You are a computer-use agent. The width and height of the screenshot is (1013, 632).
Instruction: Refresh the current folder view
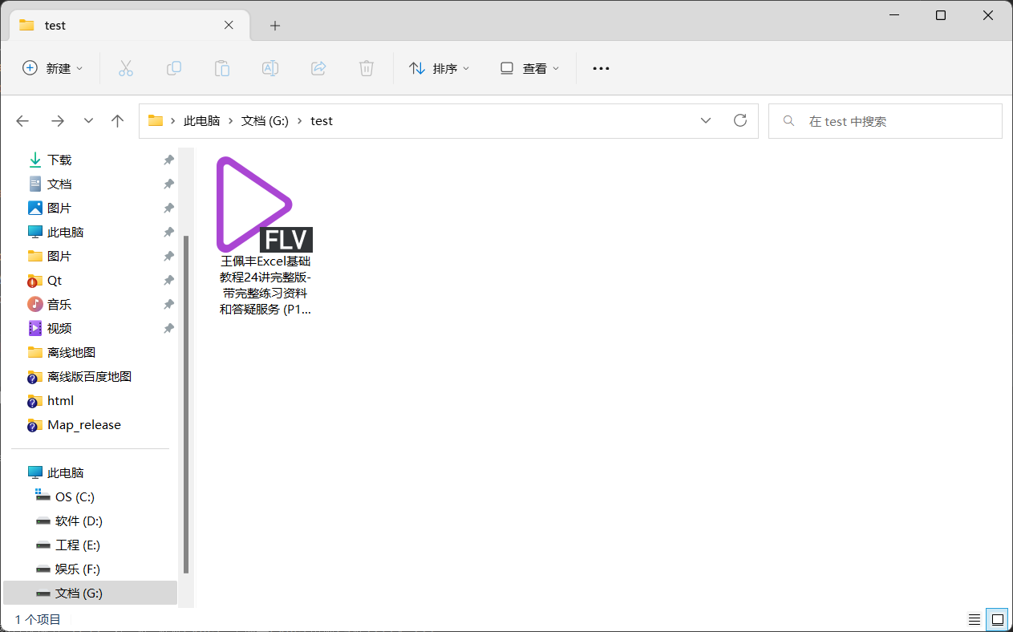pyautogui.click(x=740, y=121)
